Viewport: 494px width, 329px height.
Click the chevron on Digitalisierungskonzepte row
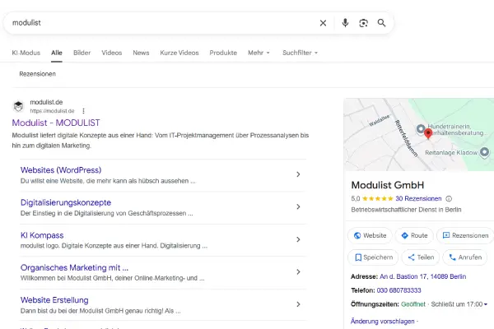point(298,206)
